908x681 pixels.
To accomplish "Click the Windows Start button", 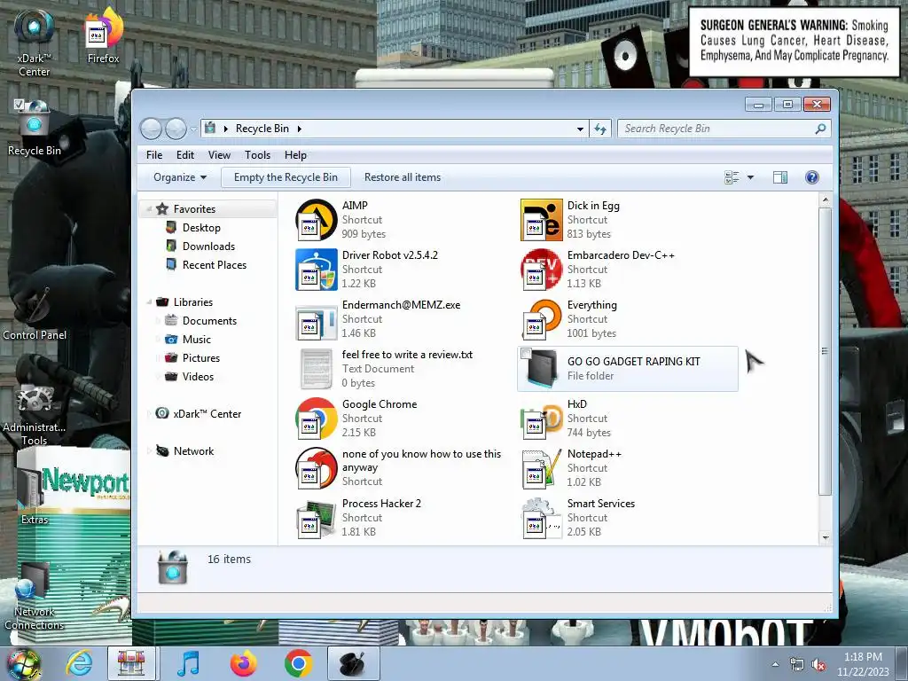I will click(x=22, y=664).
